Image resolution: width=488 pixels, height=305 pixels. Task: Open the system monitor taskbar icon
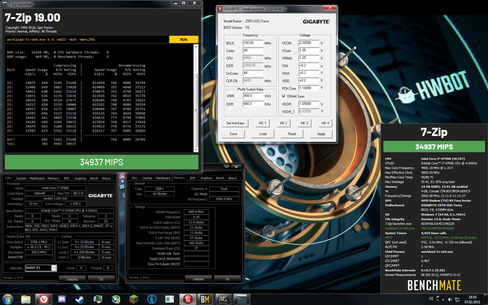[98, 299]
